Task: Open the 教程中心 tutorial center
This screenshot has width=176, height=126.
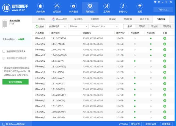Action: [123, 8]
